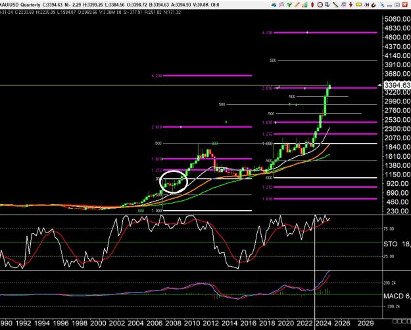The height and width of the screenshot is (330, 411).
Task: Click the blue pin icon
Action: pyautogui.click(x=382, y=5)
